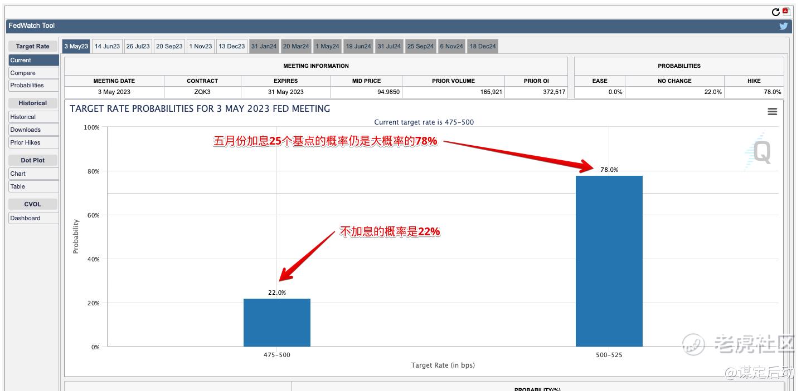
Task: Select the 3 May23 meeting tab
Action: pyautogui.click(x=76, y=46)
